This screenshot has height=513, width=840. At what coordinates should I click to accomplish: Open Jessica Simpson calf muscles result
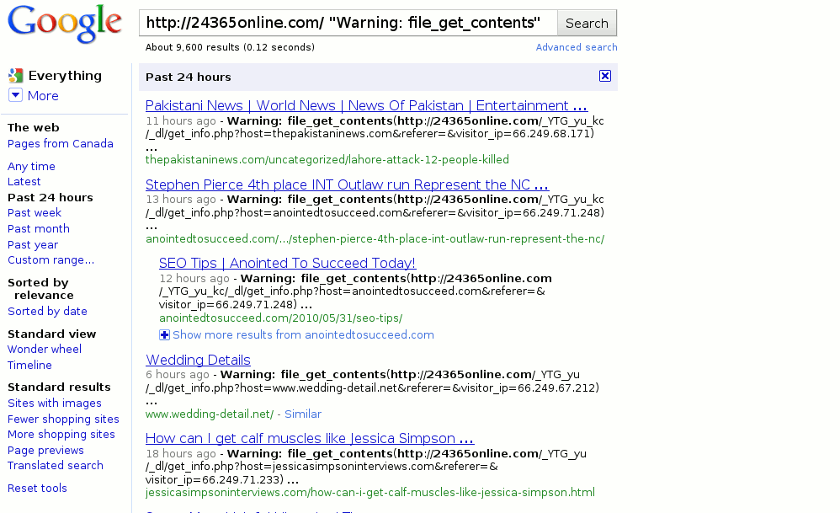pyautogui.click(x=310, y=439)
